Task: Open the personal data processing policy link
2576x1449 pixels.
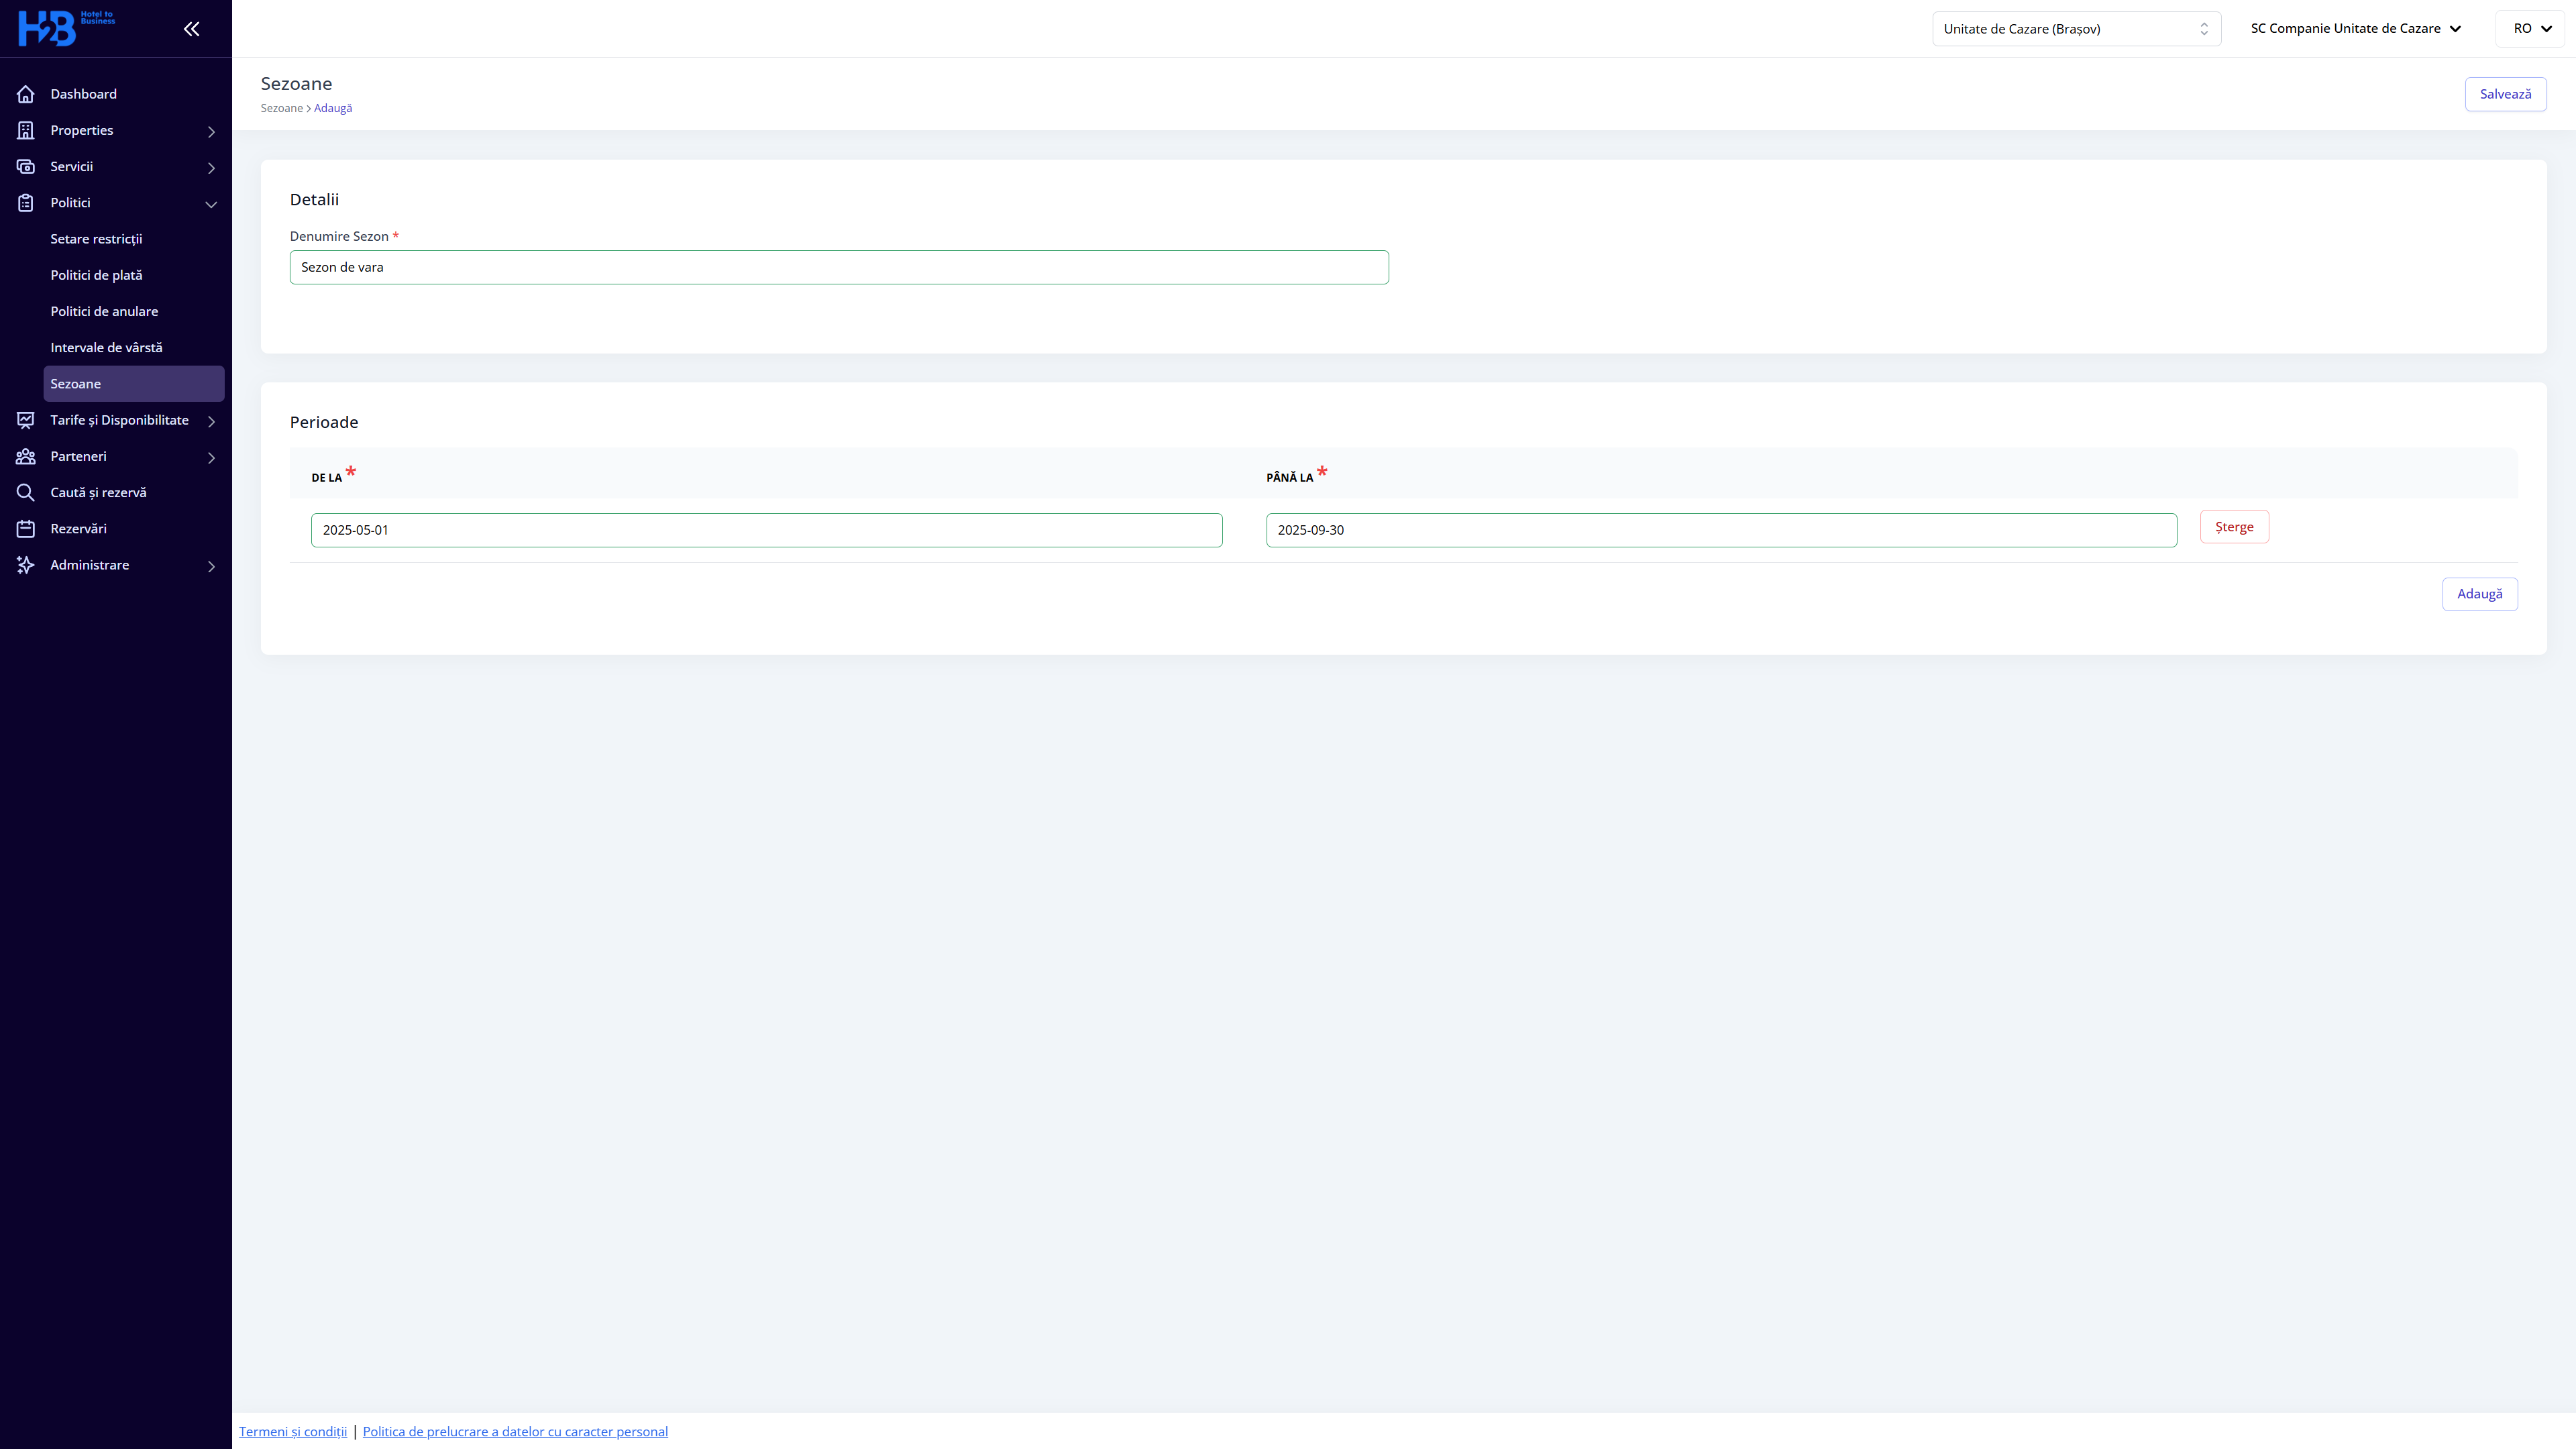Action: 515,1431
